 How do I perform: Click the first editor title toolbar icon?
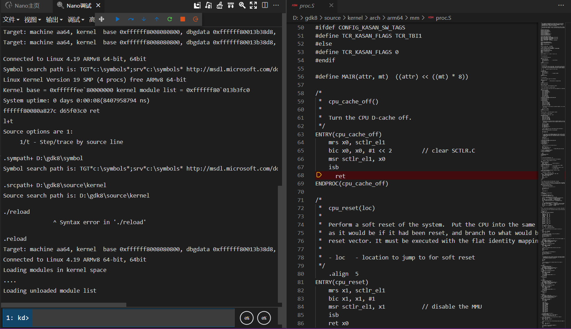(197, 5)
